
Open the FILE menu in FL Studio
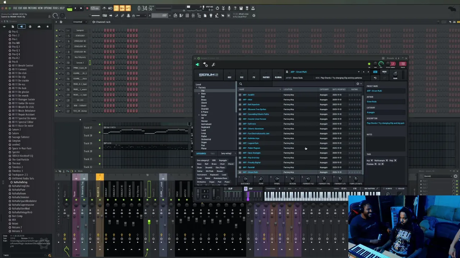tap(15, 8)
